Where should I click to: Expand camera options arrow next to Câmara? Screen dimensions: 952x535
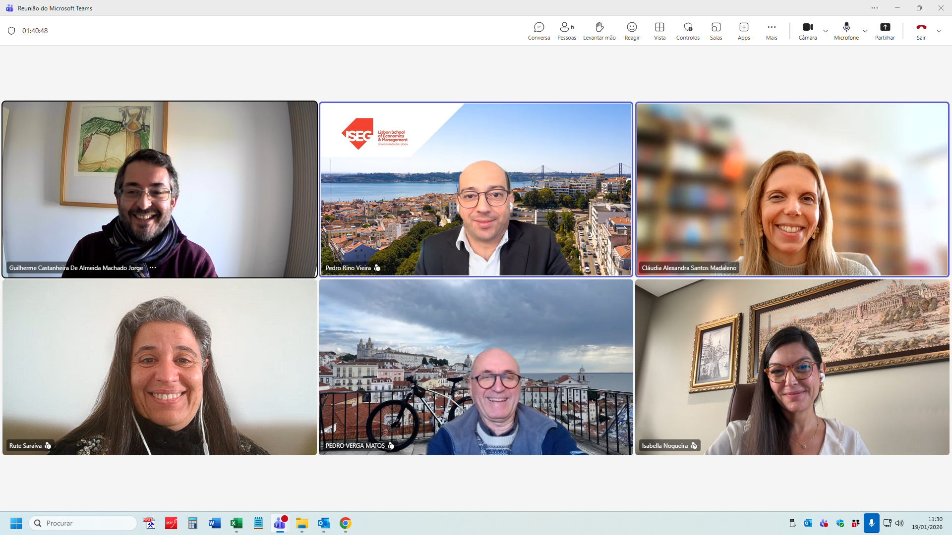826,31
